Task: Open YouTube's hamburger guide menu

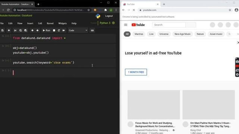Action: point(125,25)
